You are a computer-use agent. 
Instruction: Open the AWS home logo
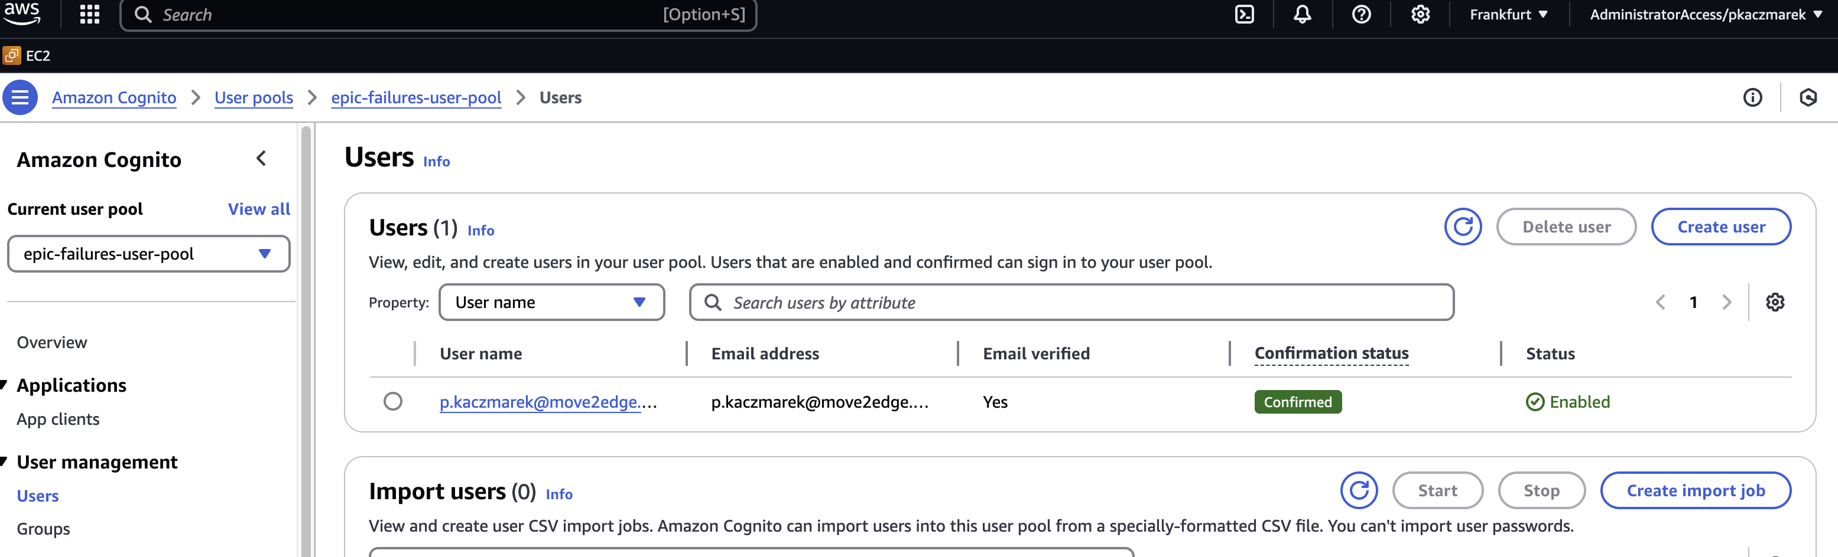tap(21, 14)
